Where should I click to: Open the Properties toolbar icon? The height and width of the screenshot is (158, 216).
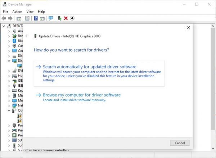pyautogui.click(x=27, y=18)
